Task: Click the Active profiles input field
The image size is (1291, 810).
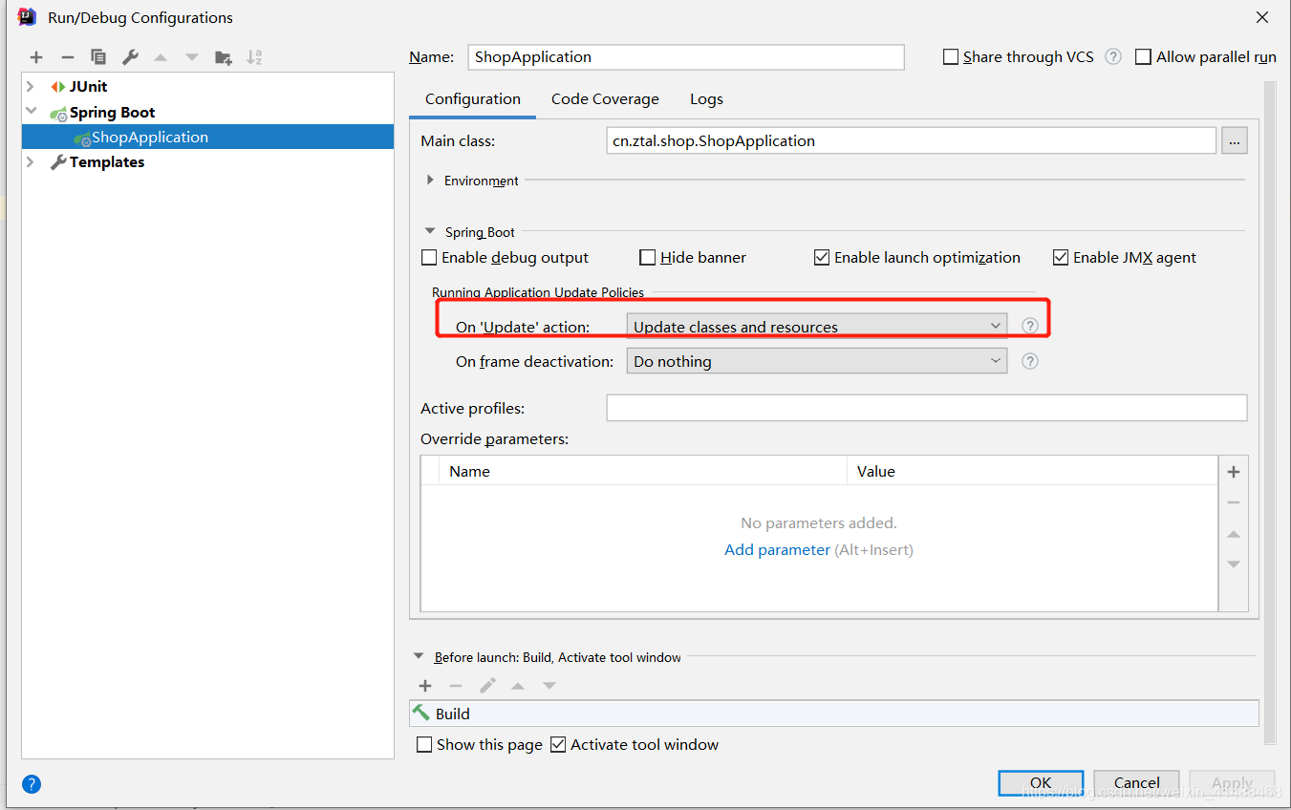Action: [927, 408]
